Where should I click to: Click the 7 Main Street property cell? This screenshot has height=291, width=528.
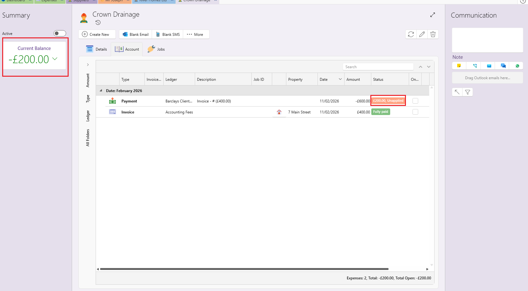click(x=299, y=112)
